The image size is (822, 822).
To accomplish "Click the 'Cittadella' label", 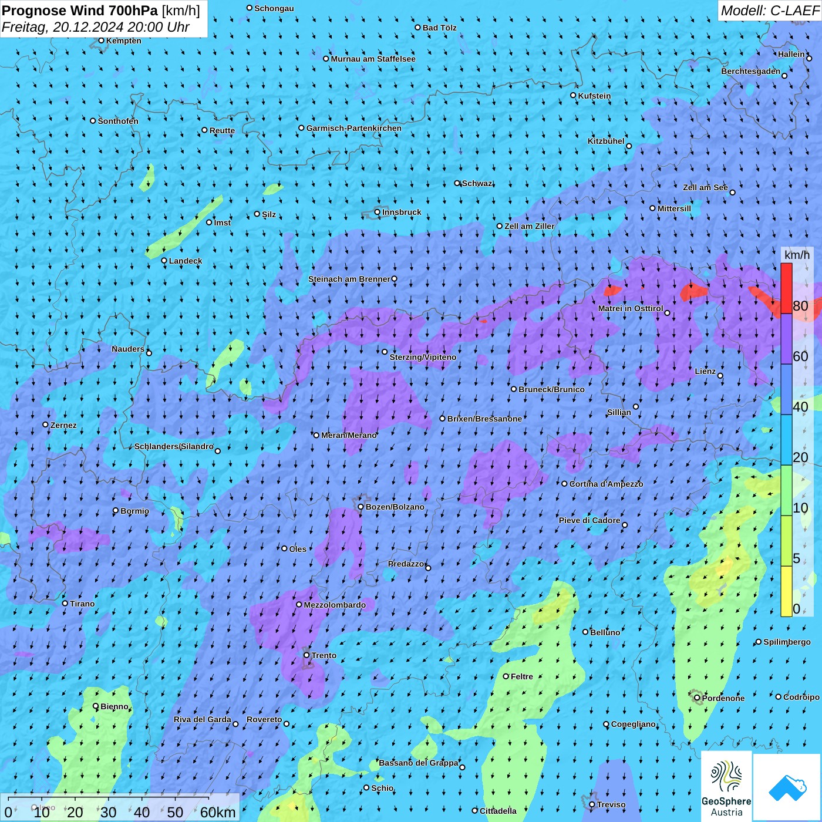I will tap(498, 811).
